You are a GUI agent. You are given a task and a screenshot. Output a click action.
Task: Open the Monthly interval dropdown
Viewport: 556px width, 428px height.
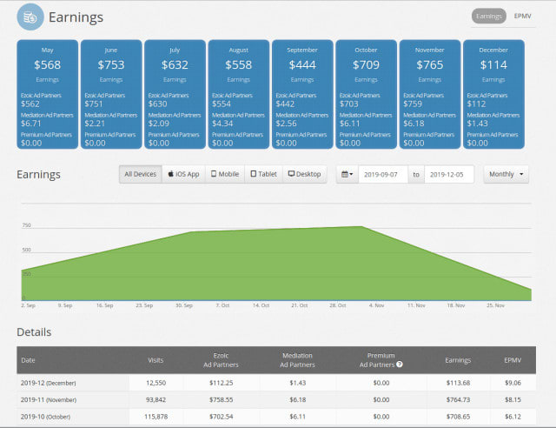pos(506,174)
